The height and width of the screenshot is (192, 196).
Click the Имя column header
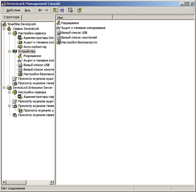click(84, 17)
